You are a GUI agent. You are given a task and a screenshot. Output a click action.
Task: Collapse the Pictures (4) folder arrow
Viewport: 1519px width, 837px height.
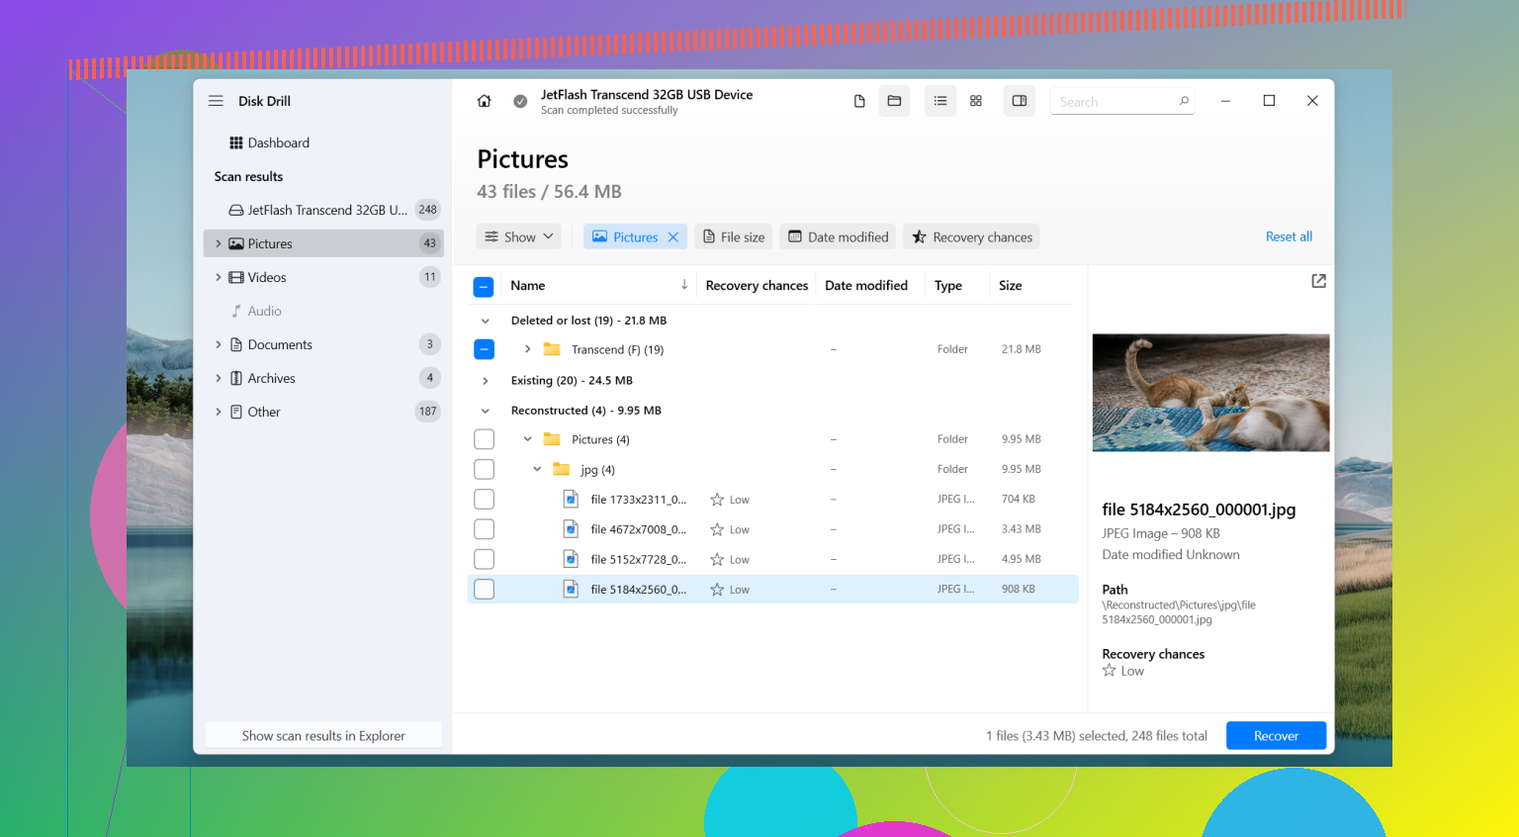pos(527,439)
